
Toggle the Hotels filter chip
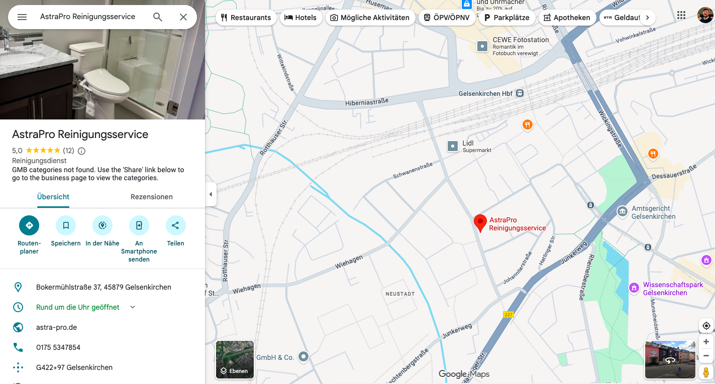click(x=301, y=17)
